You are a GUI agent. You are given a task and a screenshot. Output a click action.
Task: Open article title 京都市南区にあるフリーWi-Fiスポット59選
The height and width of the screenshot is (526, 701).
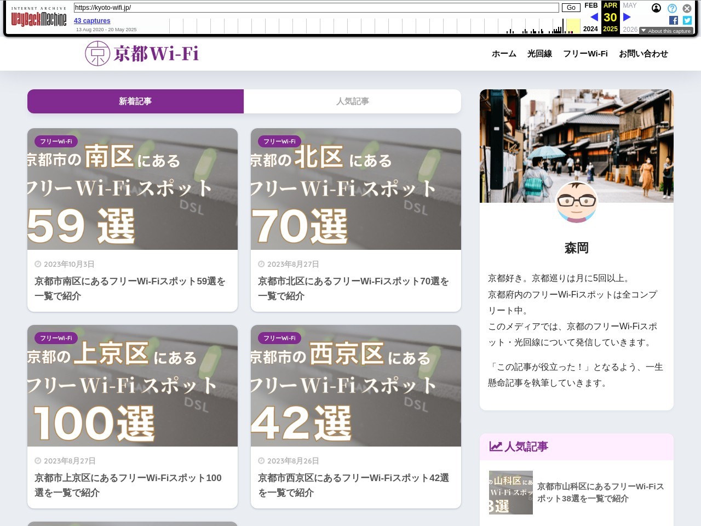(130, 288)
